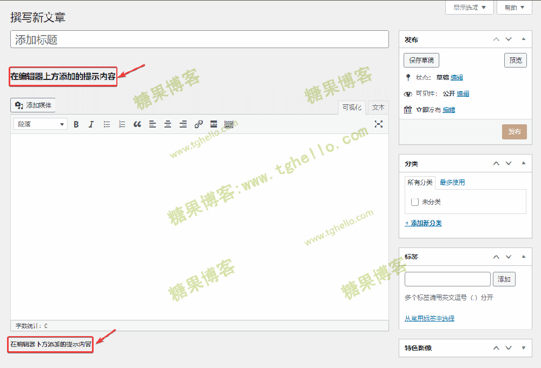Insert a bulleted list
Viewport: 541px width, 368px height.
107,124
